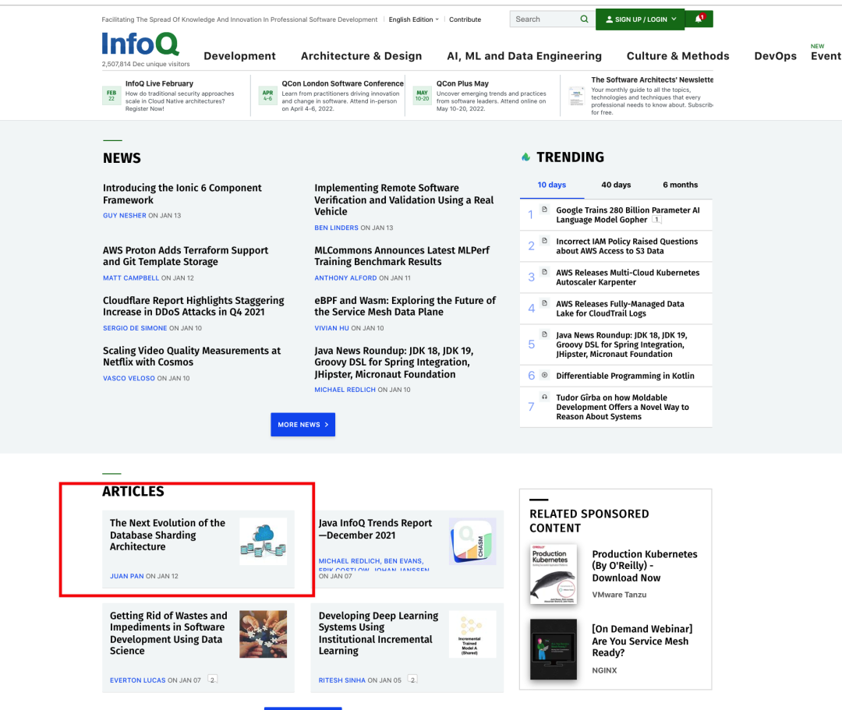Click author Guy Nesher

[x=125, y=215]
